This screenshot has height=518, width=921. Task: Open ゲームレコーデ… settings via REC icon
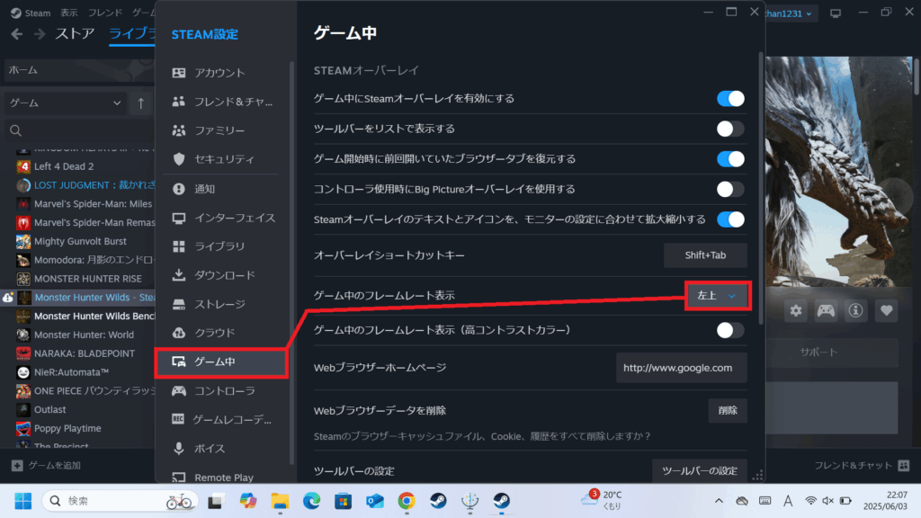(x=178, y=419)
